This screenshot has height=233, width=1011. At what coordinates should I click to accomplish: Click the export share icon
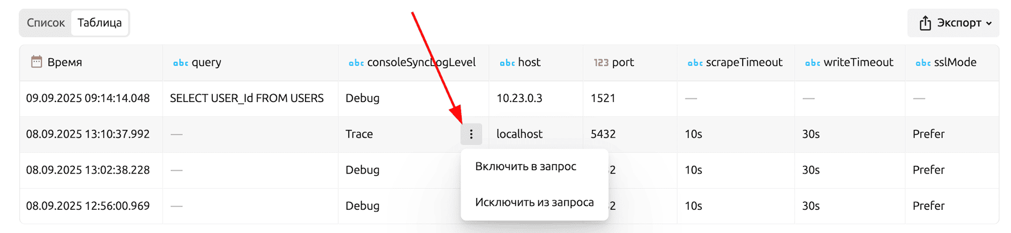[925, 23]
